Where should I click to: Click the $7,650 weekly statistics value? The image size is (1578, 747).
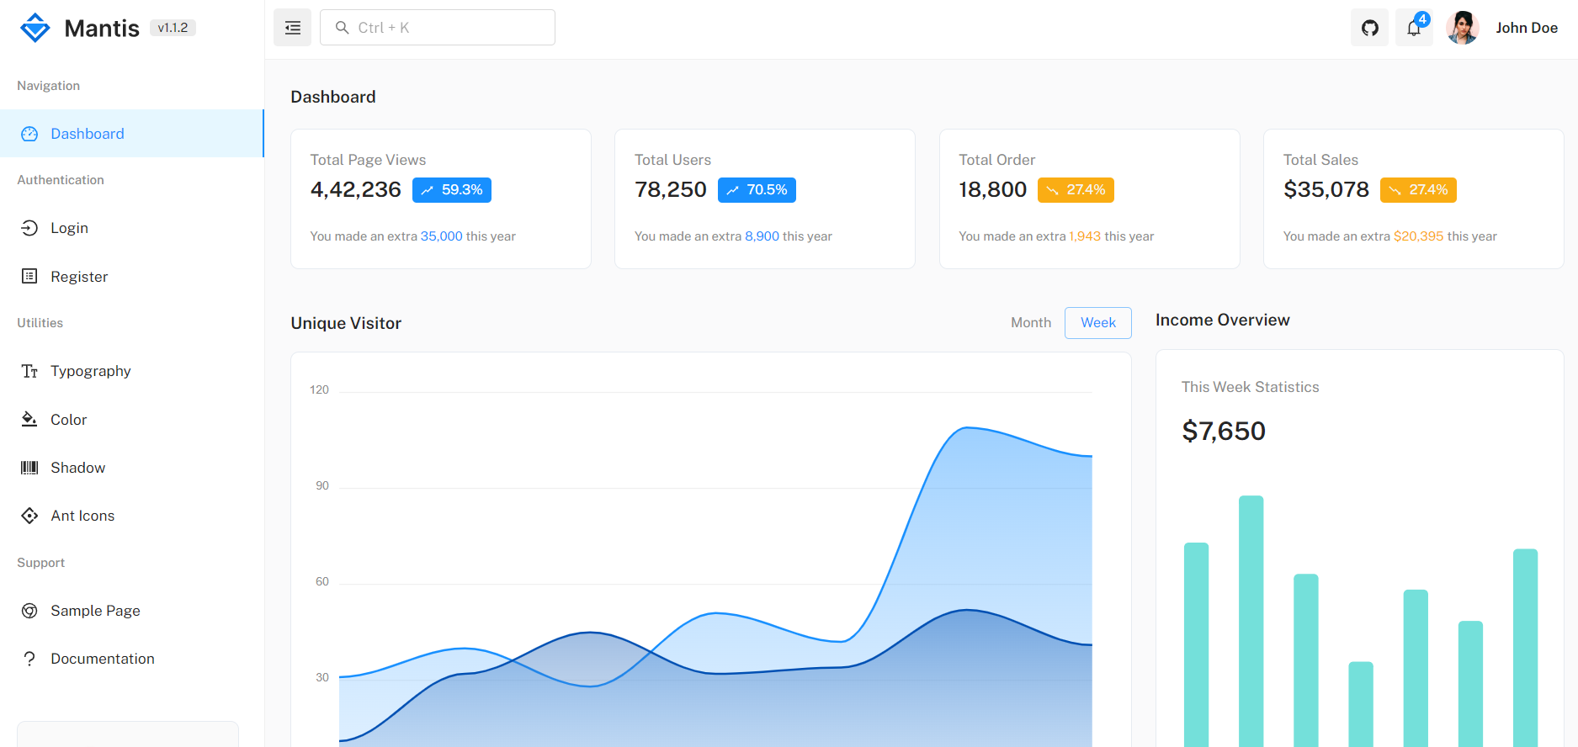1224,432
